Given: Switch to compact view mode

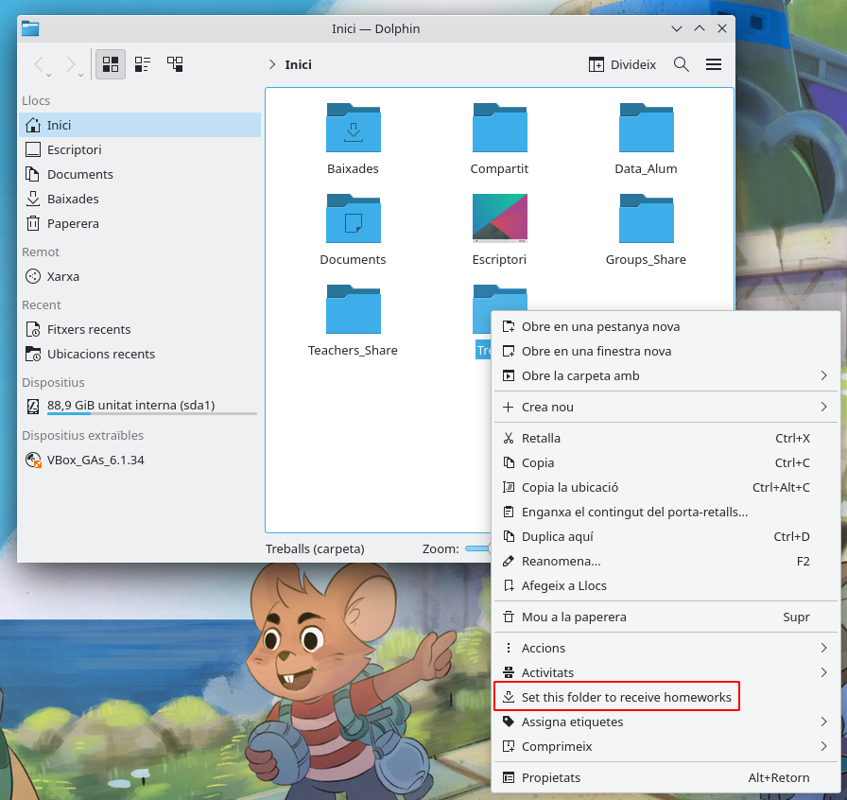Looking at the screenshot, I should click(143, 64).
